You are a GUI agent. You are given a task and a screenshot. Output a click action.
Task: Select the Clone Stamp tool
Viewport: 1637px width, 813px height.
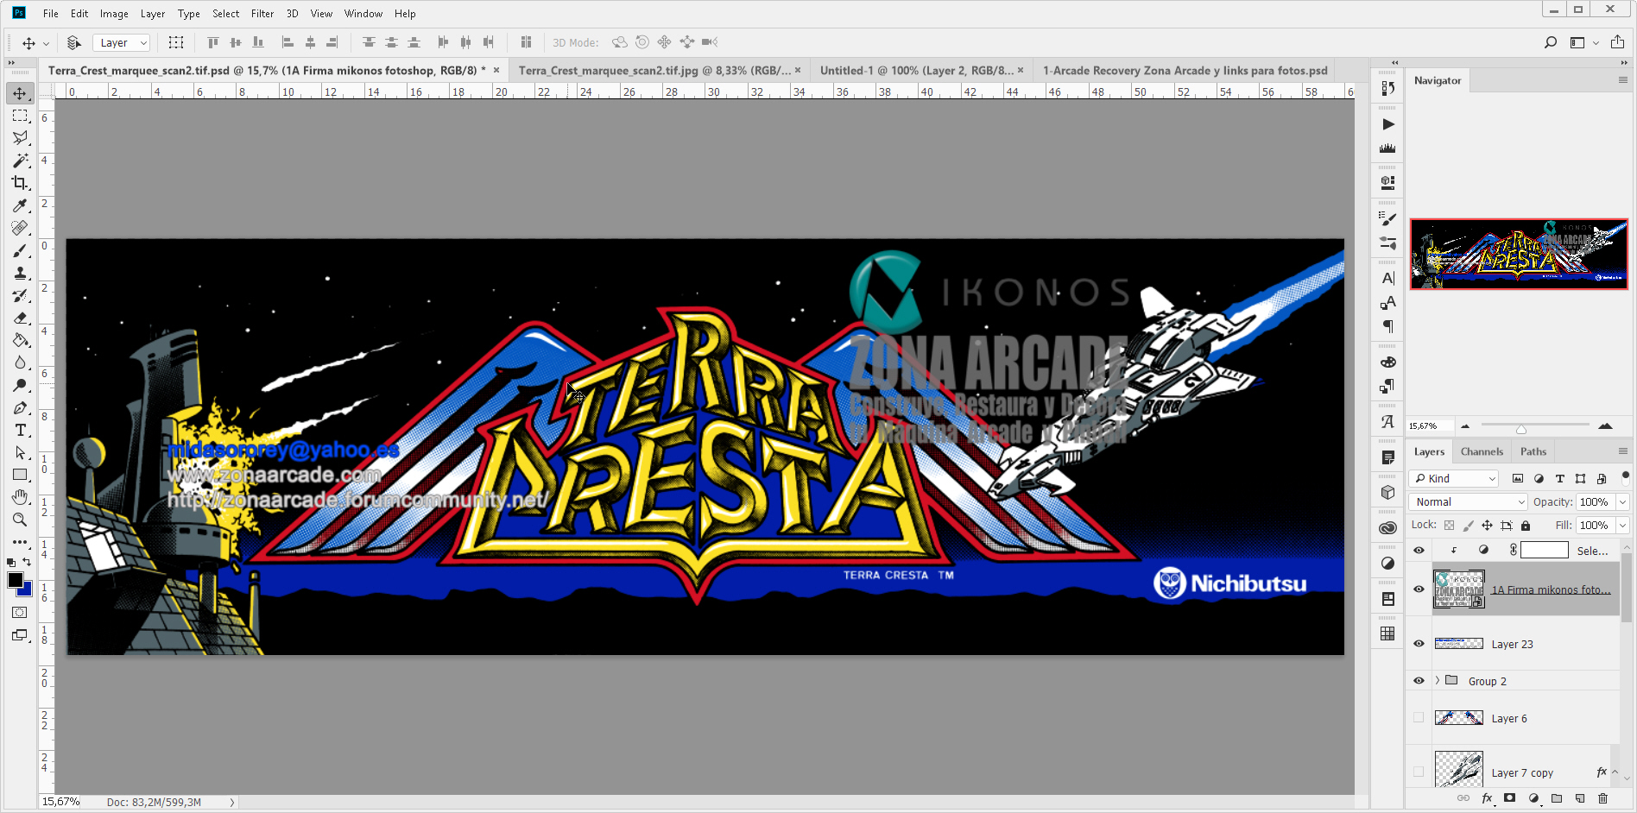click(x=20, y=274)
